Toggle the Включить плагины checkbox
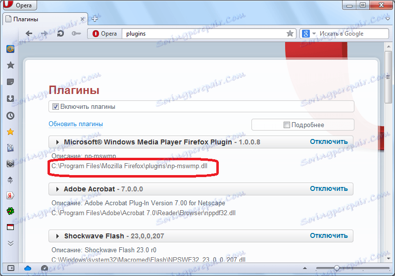The width and height of the screenshot is (395, 276). [55, 106]
